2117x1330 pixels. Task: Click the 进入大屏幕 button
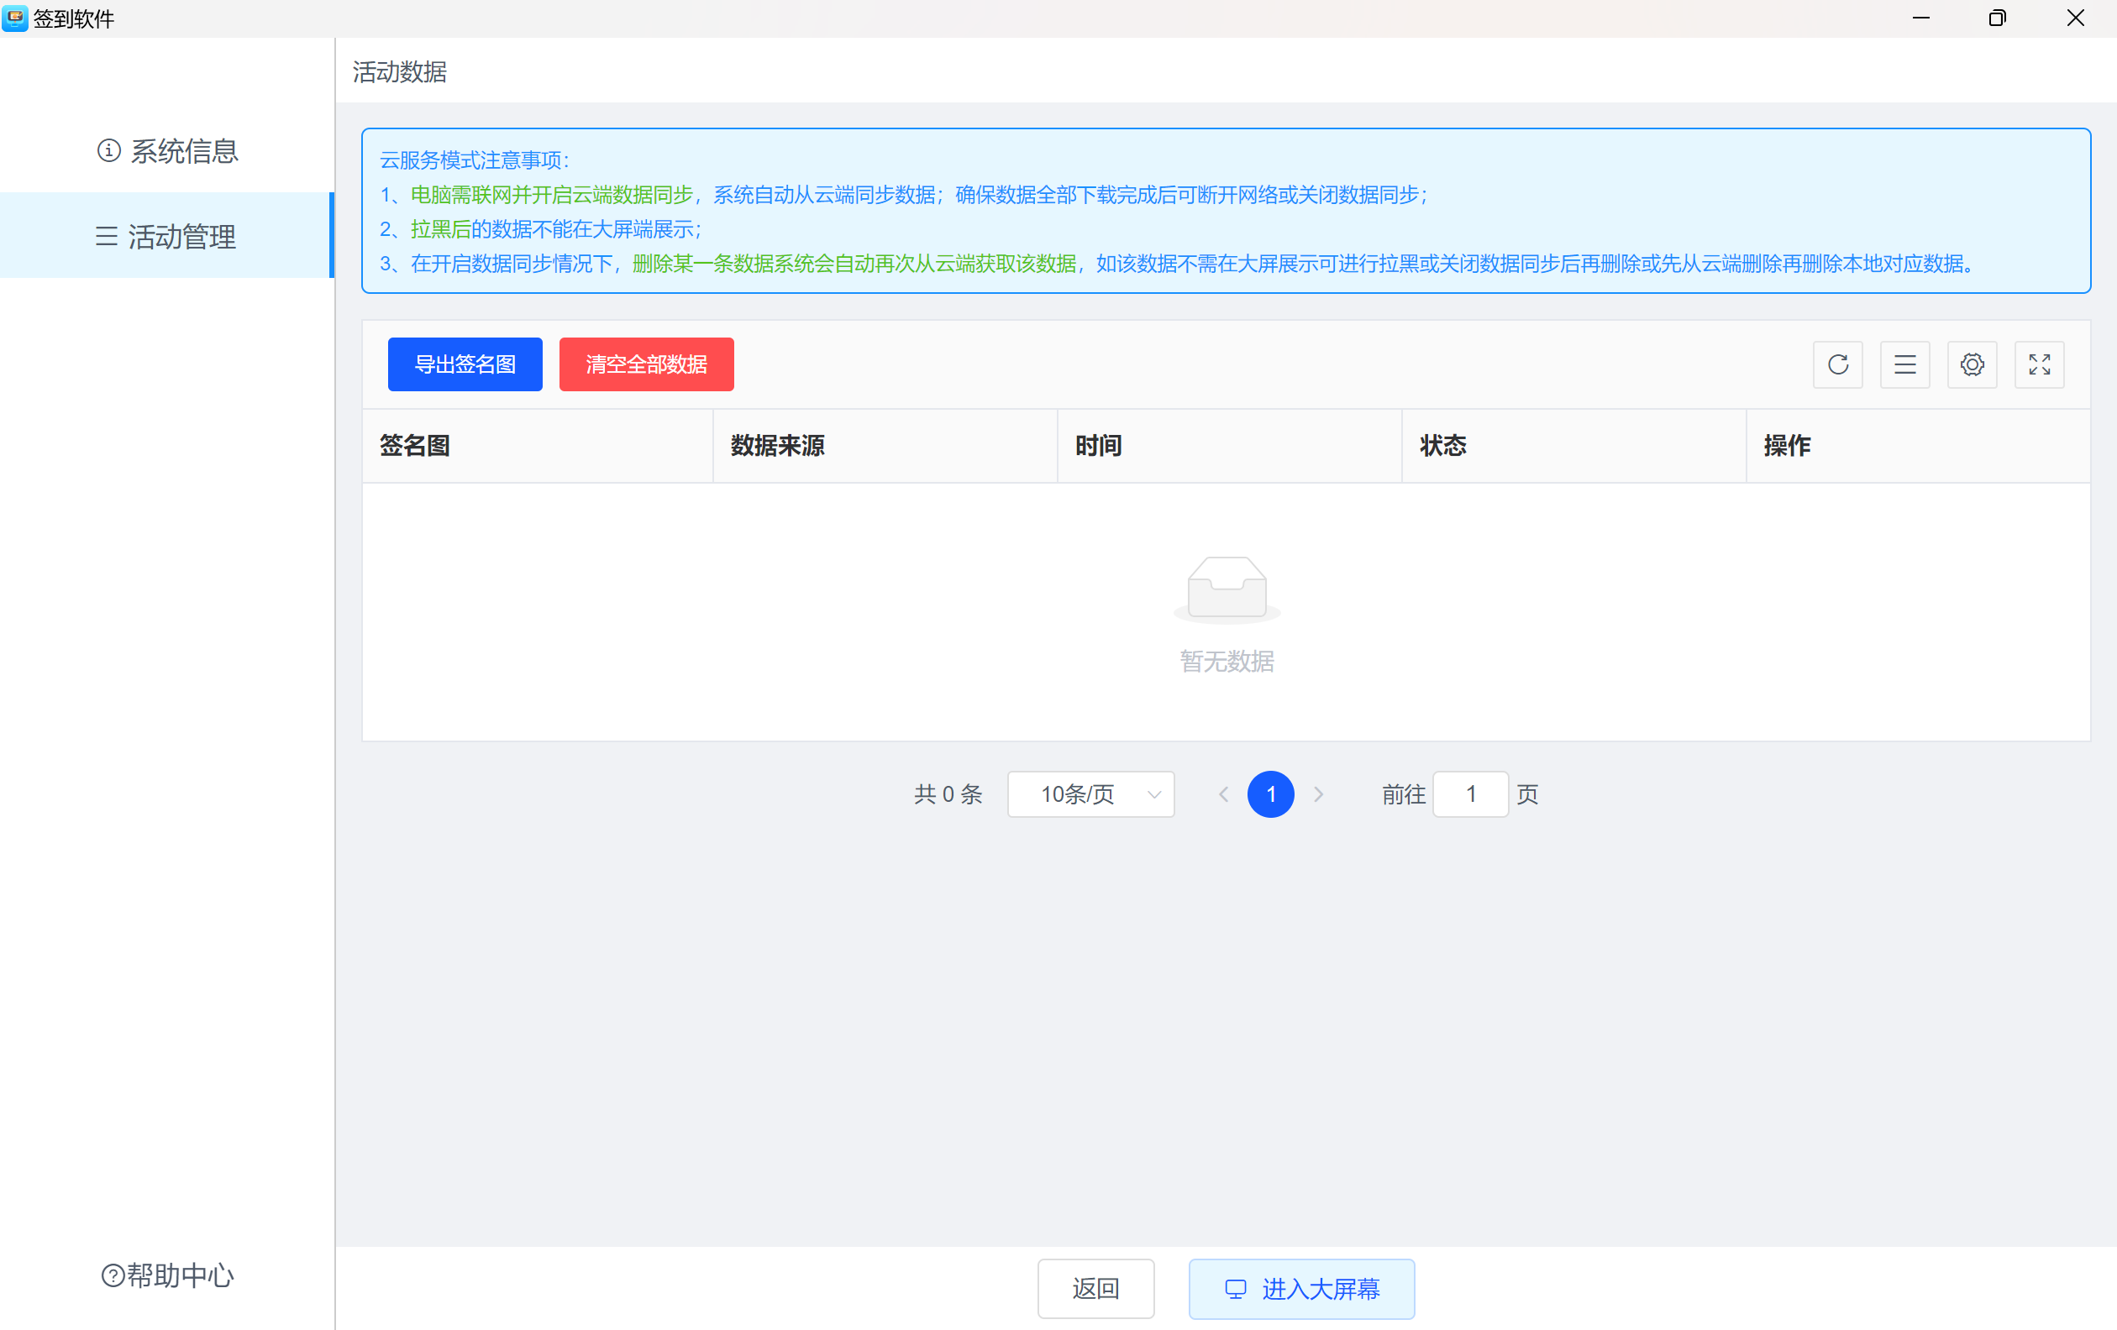[1301, 1289]
